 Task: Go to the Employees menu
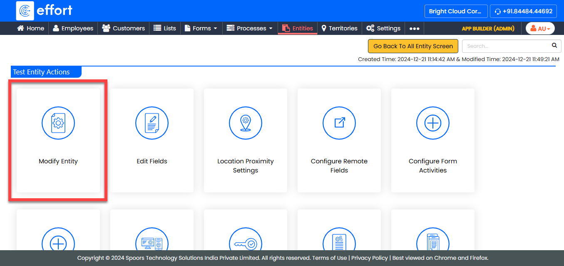tap(73, 28)
